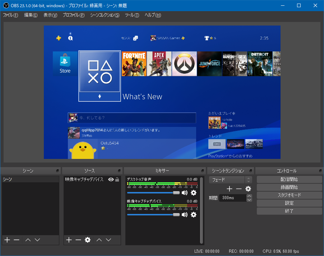Viewport: 324px width, 256px height.
Task: Move source down in sources list
Action: point(108,240)
